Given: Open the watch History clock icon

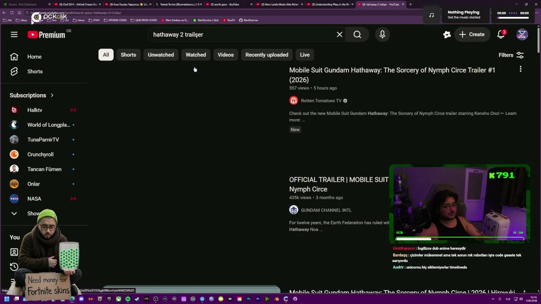Looking at the screenshot, I should [x=14, y=267].
